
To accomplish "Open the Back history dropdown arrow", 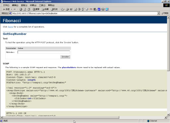I will coord(11,9).
